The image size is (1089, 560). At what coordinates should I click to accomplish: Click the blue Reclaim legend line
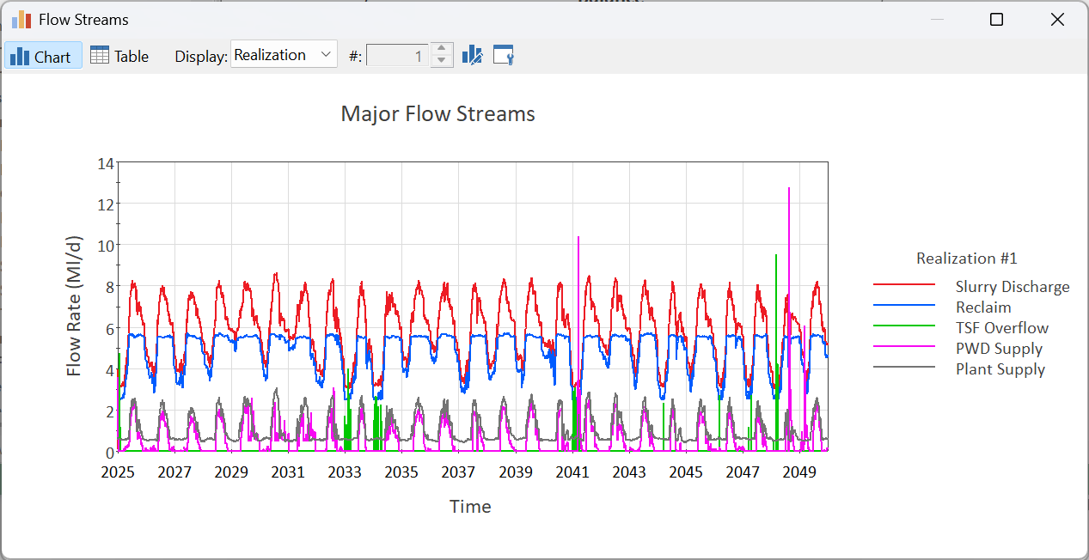[904, 306]
